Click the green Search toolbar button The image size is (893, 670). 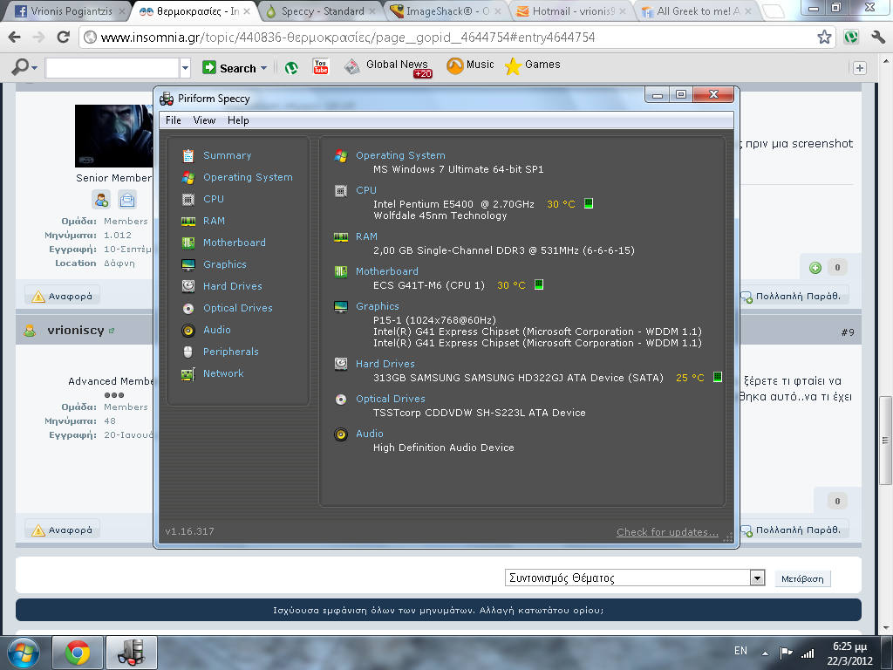[x=229, y=68]
